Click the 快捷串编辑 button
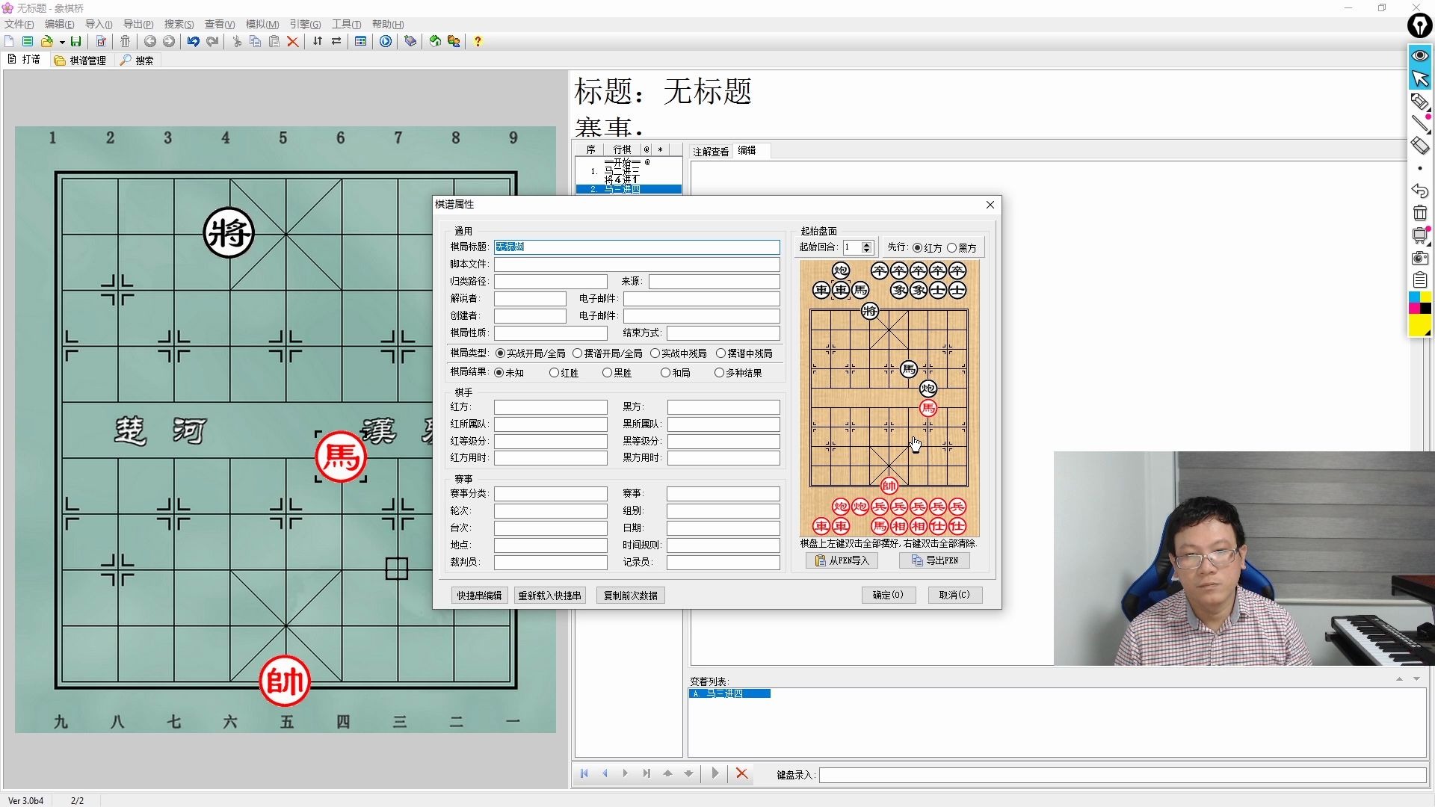 point(479,596)
